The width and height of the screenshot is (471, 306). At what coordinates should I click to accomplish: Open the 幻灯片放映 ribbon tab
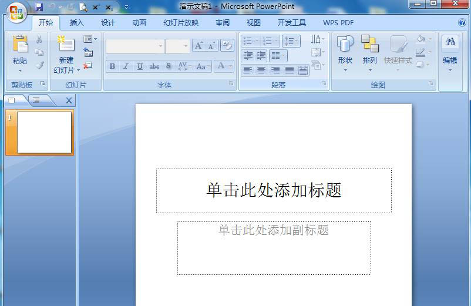(x=181, y=23)
